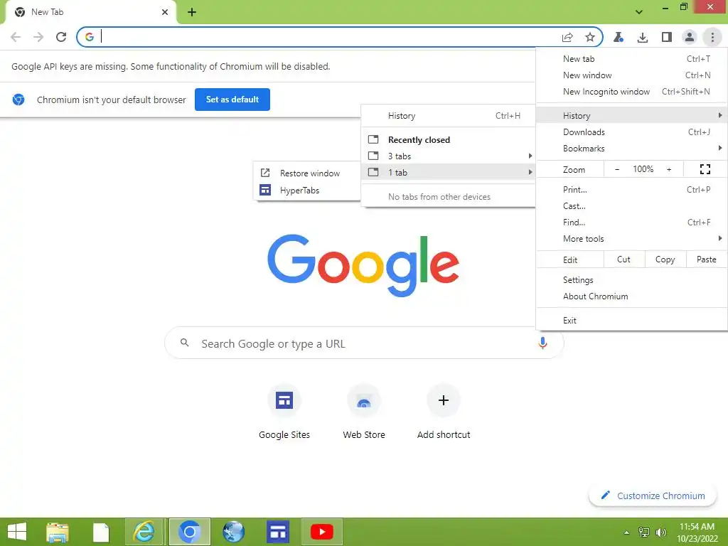Screen dimensions: 728x546
Task: Choose New window in the menu
Action: 631,75
